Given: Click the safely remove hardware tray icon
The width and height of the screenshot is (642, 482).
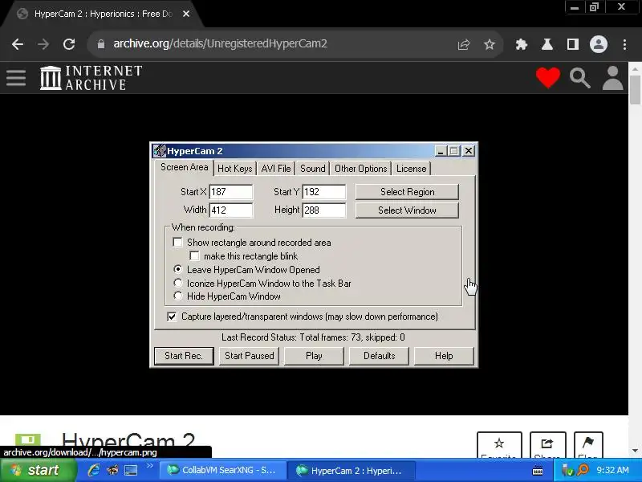Looking at the screenshot, I should click(567, 470).
